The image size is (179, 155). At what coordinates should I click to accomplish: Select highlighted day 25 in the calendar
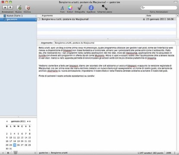pyautogui.click(x=15, y=145)
